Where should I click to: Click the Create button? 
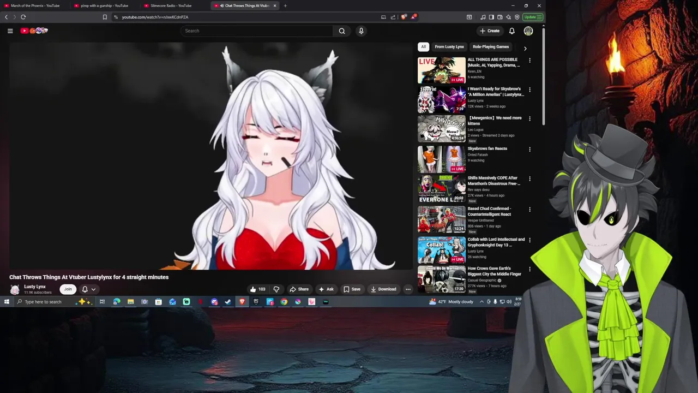pyautogui.click(x=490, y=31)
